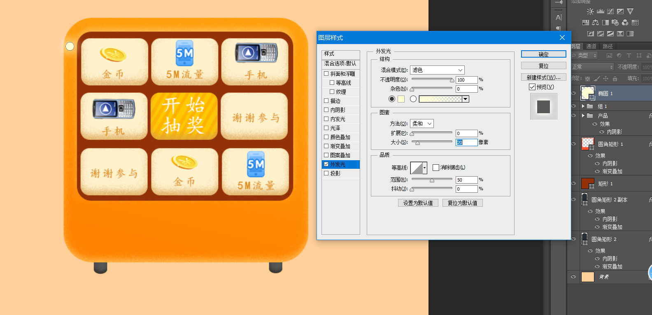The height and width of the screenshot is (315, 652).
Task: Hide the 矩形 1 layer via eye icon
Action: coord(573,183)
